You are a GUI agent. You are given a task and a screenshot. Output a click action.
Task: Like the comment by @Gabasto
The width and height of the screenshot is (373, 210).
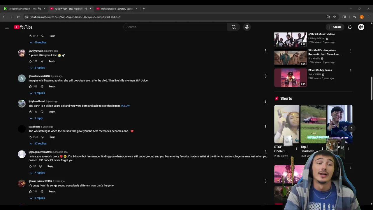(x=30, y=137)
